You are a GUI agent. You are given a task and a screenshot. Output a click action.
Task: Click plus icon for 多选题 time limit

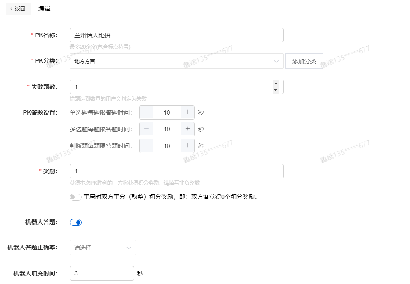pyautogui.click(x=187, y=129)
